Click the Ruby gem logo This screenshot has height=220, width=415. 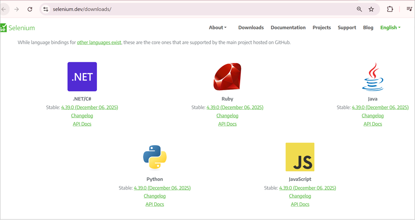coord(227,77)
